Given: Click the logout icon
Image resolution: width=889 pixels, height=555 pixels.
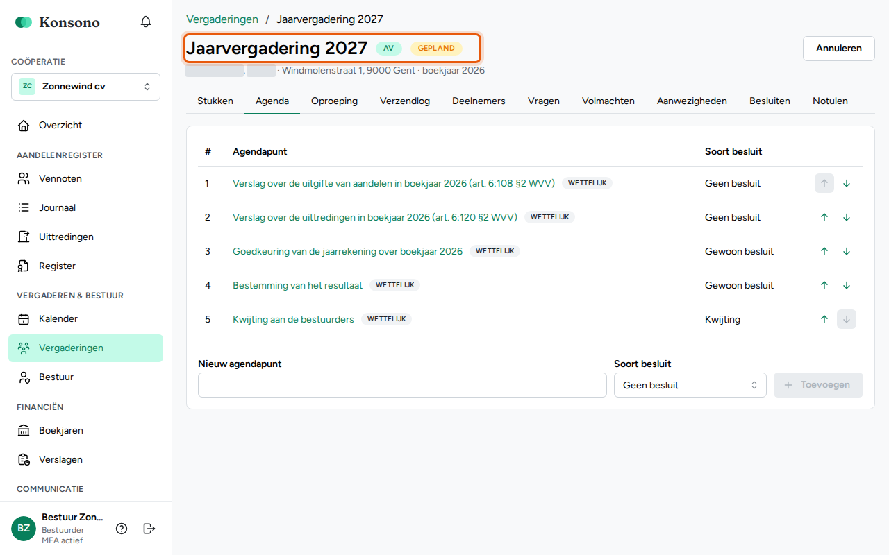Looking at the screenshot, I should coord(149,529).
